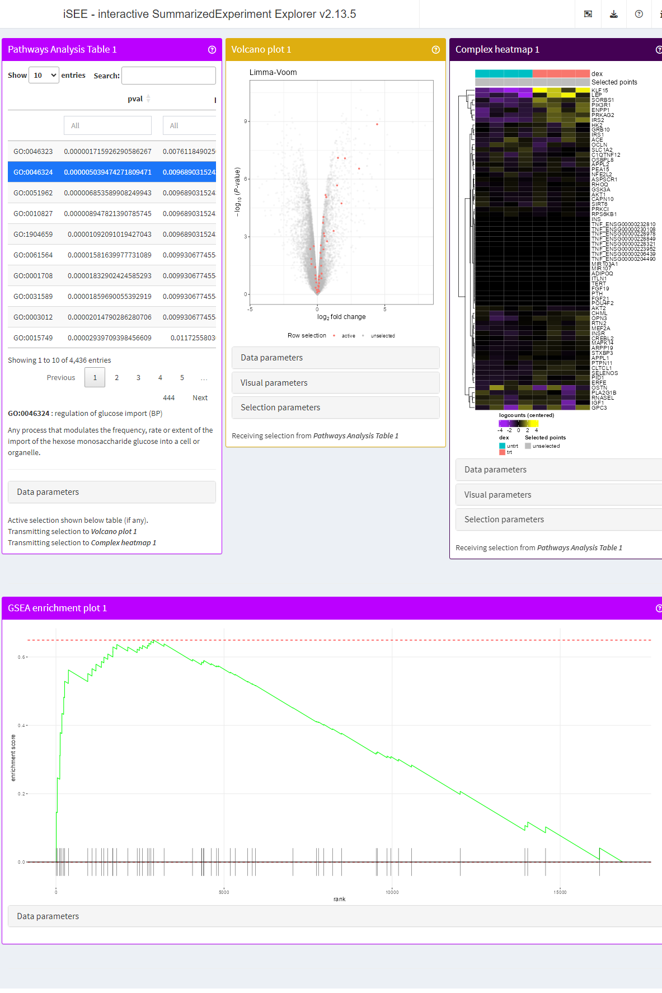
Task: Expand Data parameters in Pathways Analysis Table
Action: [x=112, y=492]
